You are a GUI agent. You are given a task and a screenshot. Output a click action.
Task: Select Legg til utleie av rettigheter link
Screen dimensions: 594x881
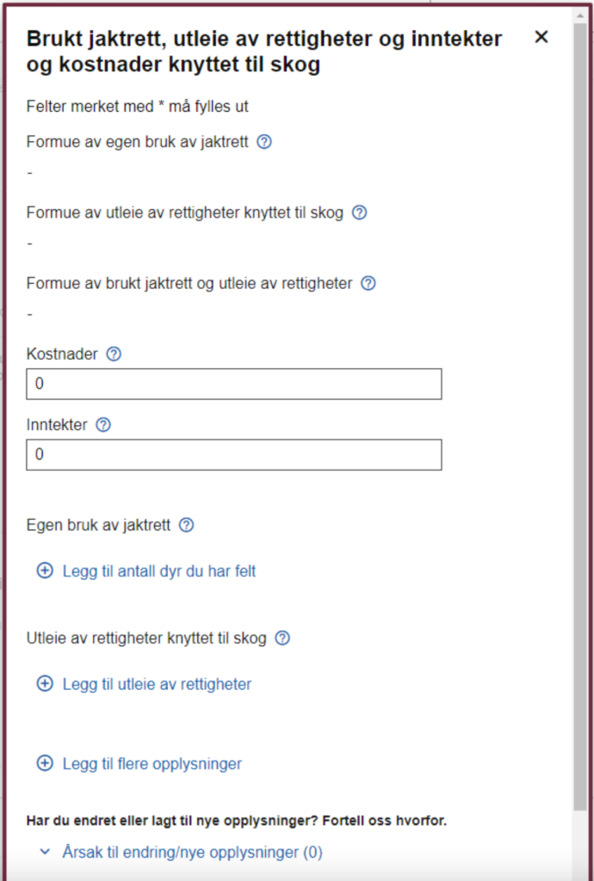pos(157,684)
